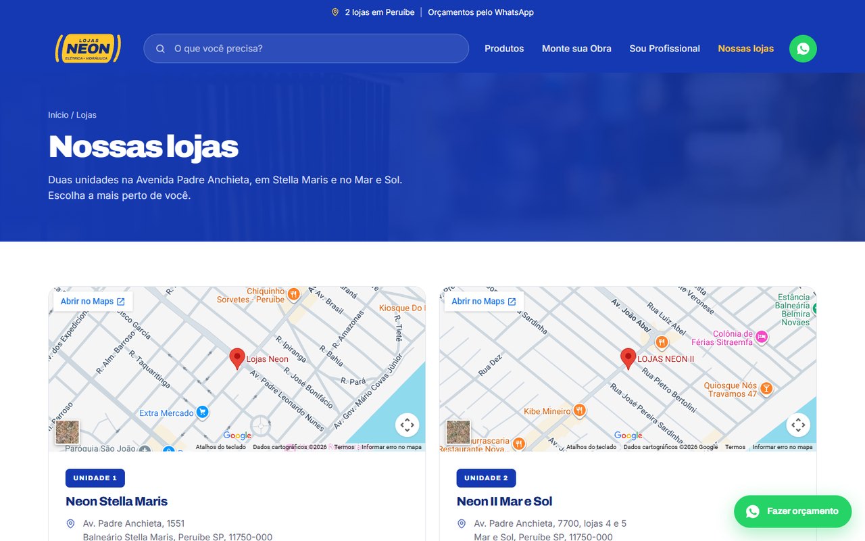The image size is (865, 541).
Task: Focus the 'O que você precisa?' search field
Action: click(x=306, y=49)
